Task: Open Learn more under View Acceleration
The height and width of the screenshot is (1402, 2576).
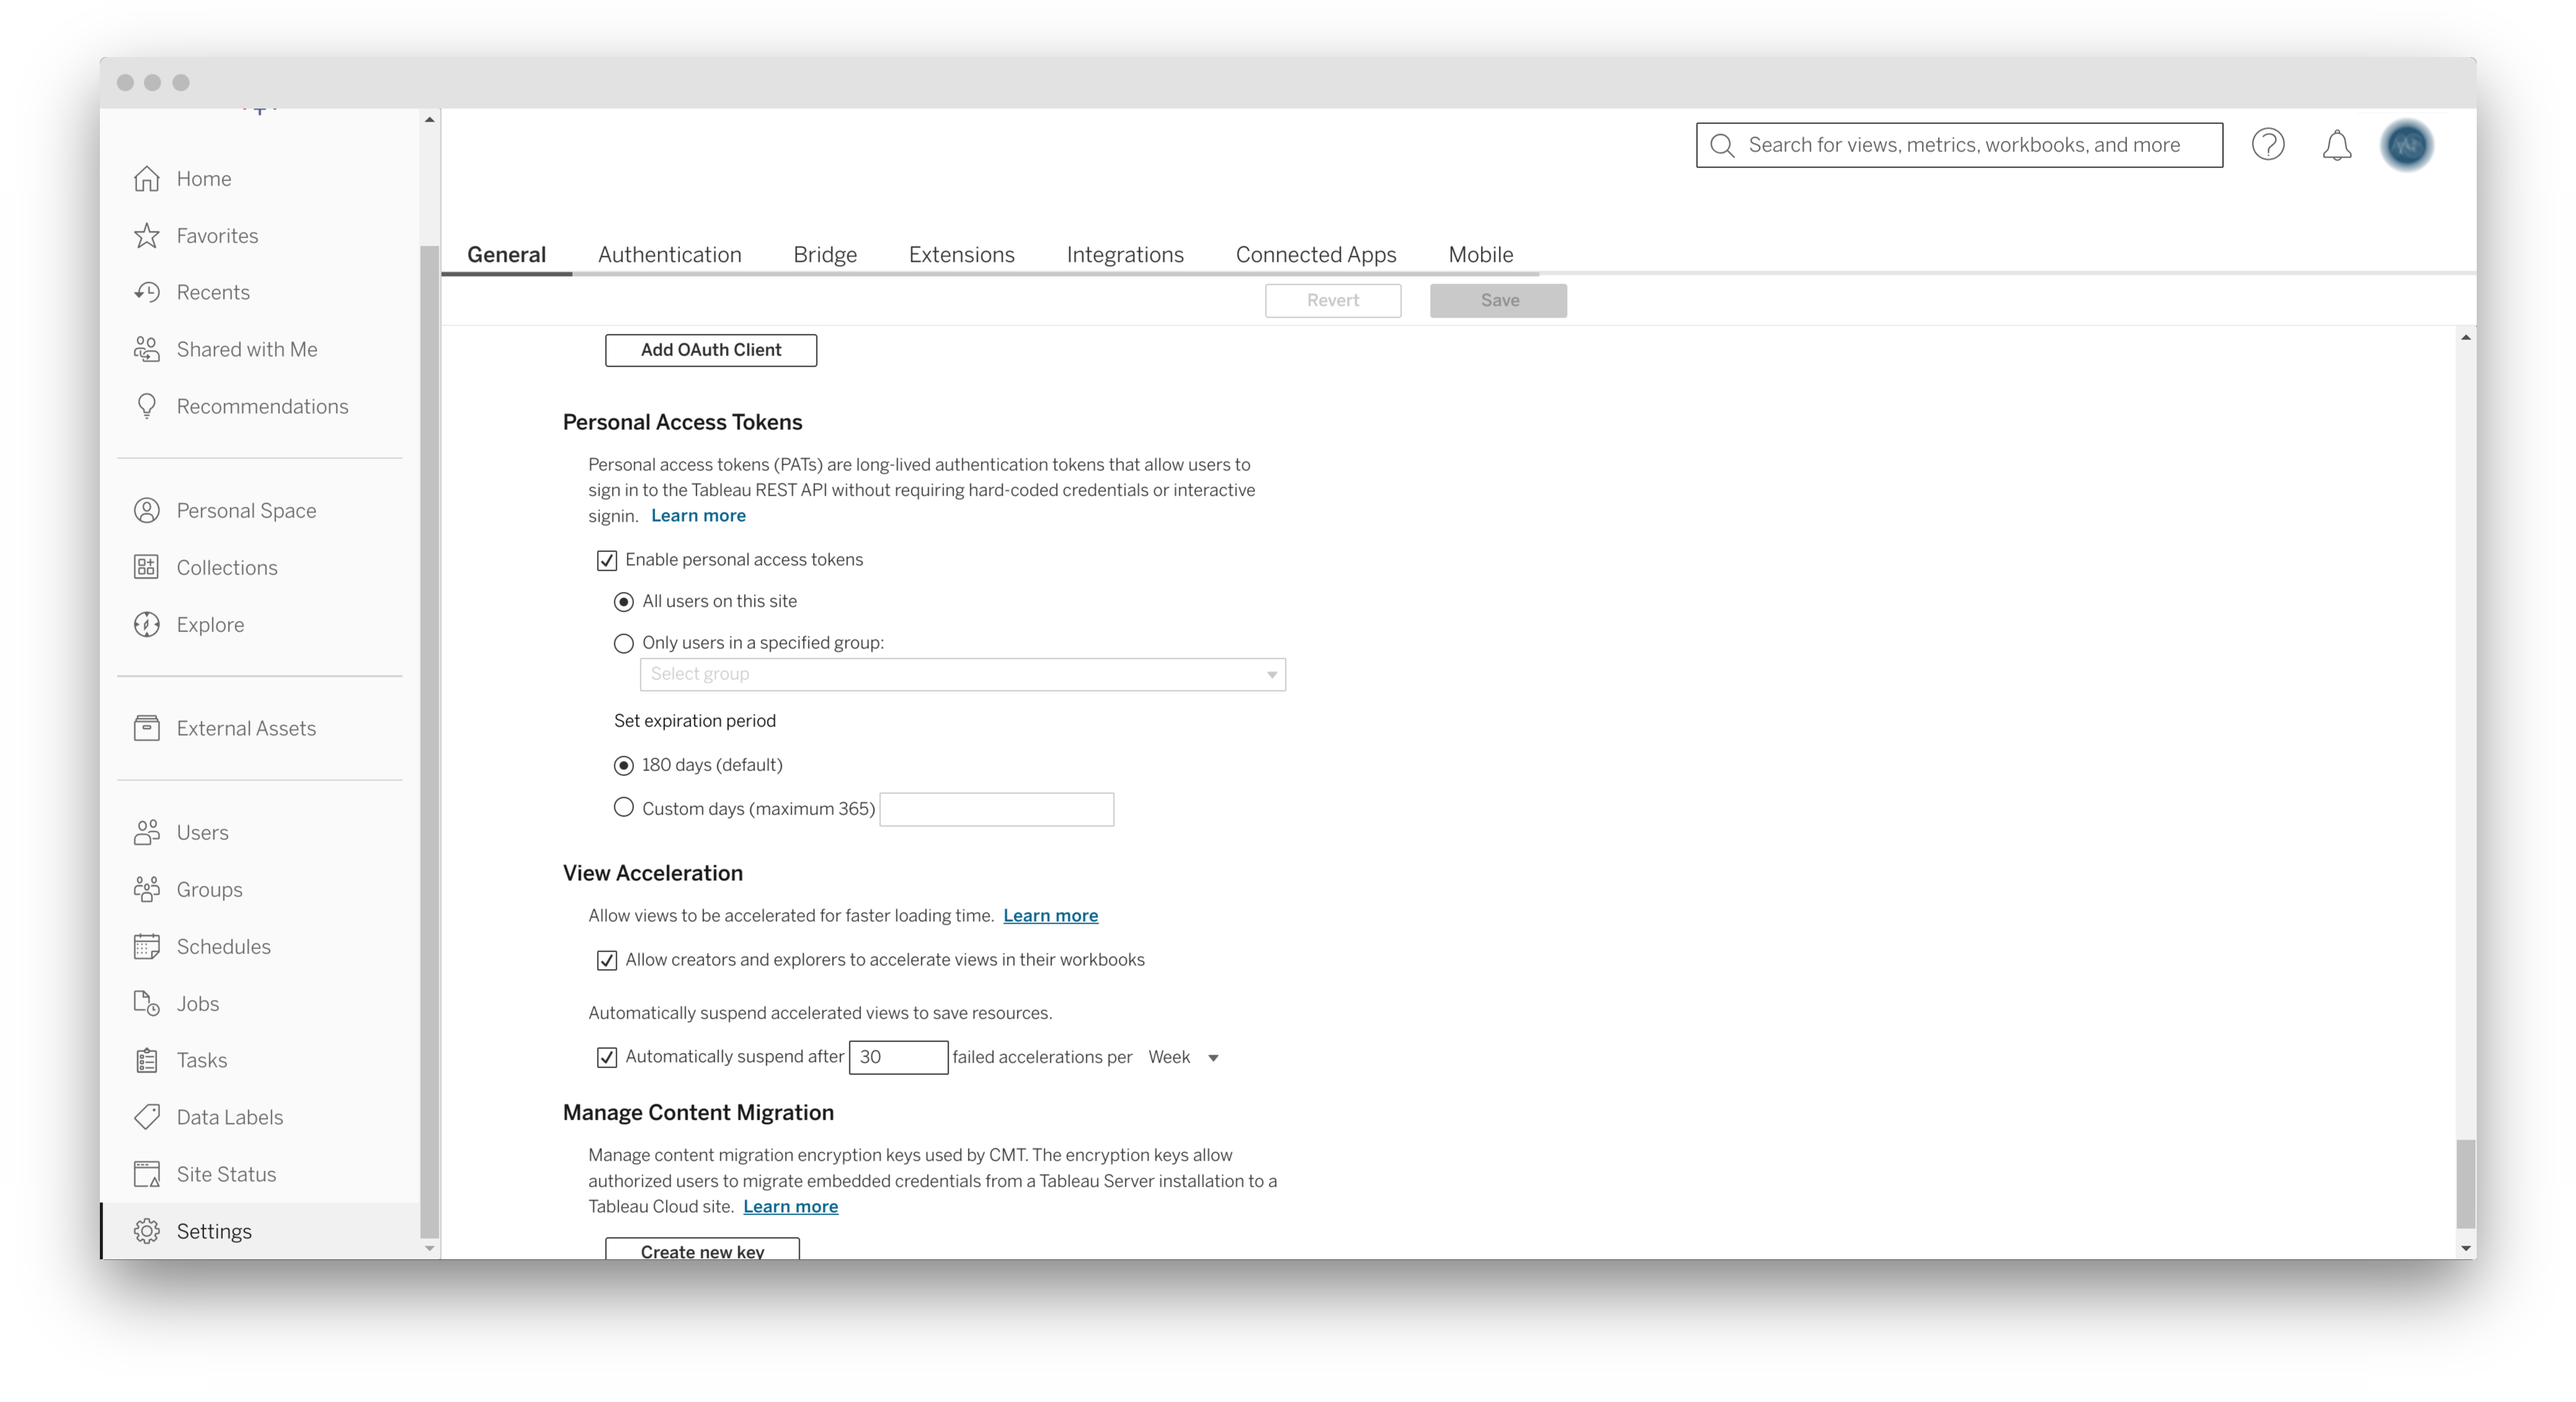Action: click(x=1050, y=916)
